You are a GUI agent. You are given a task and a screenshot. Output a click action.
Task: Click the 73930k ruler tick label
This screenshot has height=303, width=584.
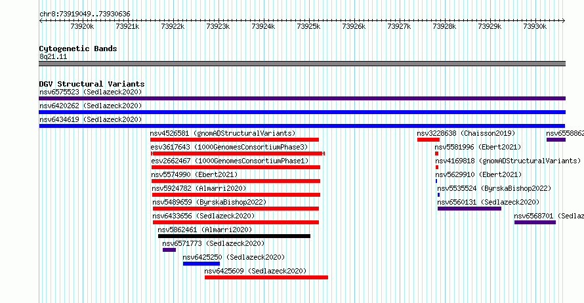(535, 26)
